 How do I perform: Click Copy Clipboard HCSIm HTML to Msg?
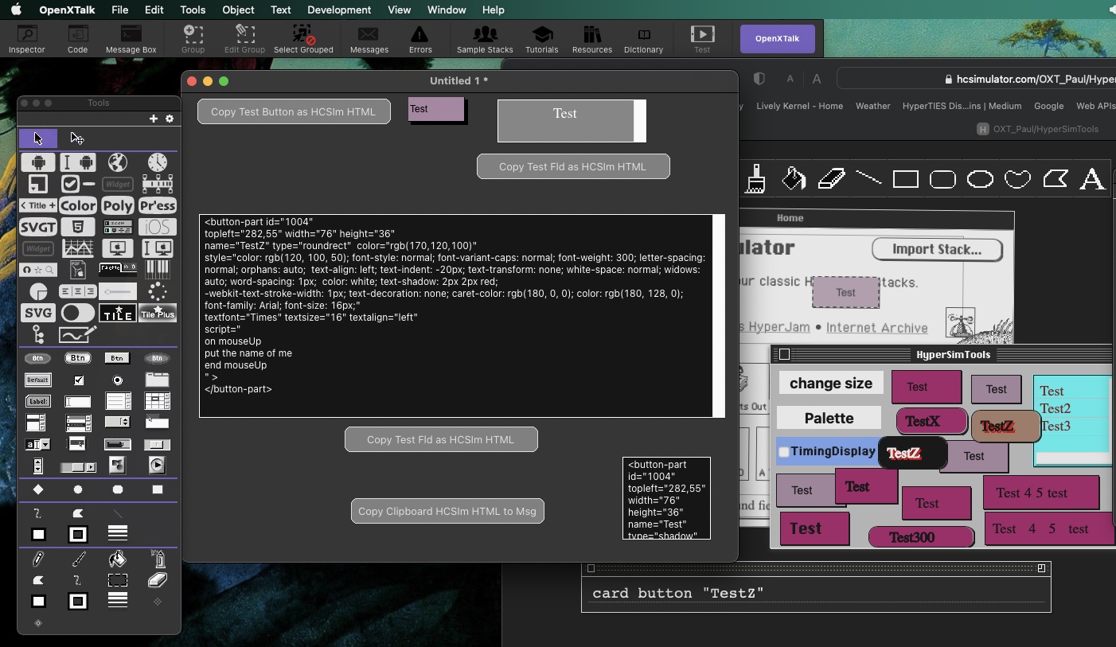(x=447, y=511)
